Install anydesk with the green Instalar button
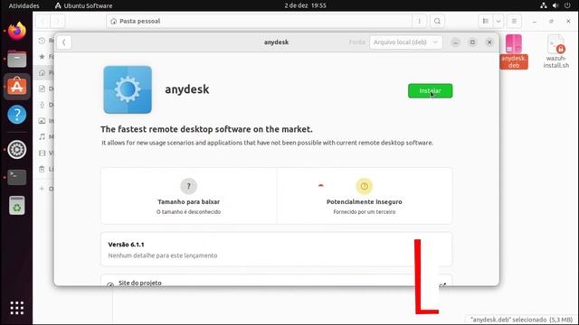The width and height of the screenshot is (579, 325). click(x=430, y=90)
